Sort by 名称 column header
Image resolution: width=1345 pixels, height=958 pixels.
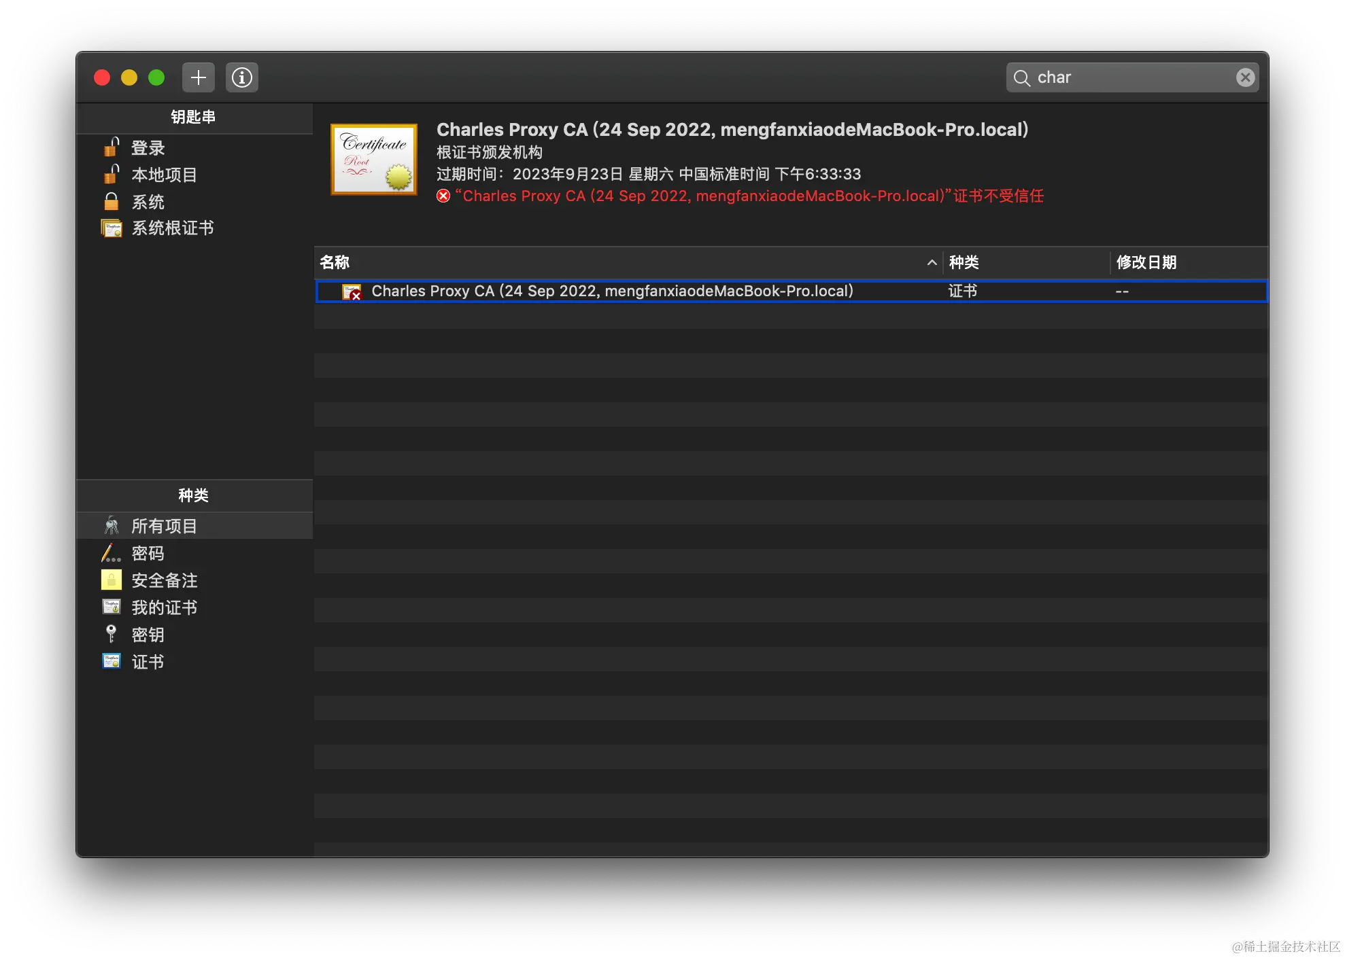tap(335, 262)
